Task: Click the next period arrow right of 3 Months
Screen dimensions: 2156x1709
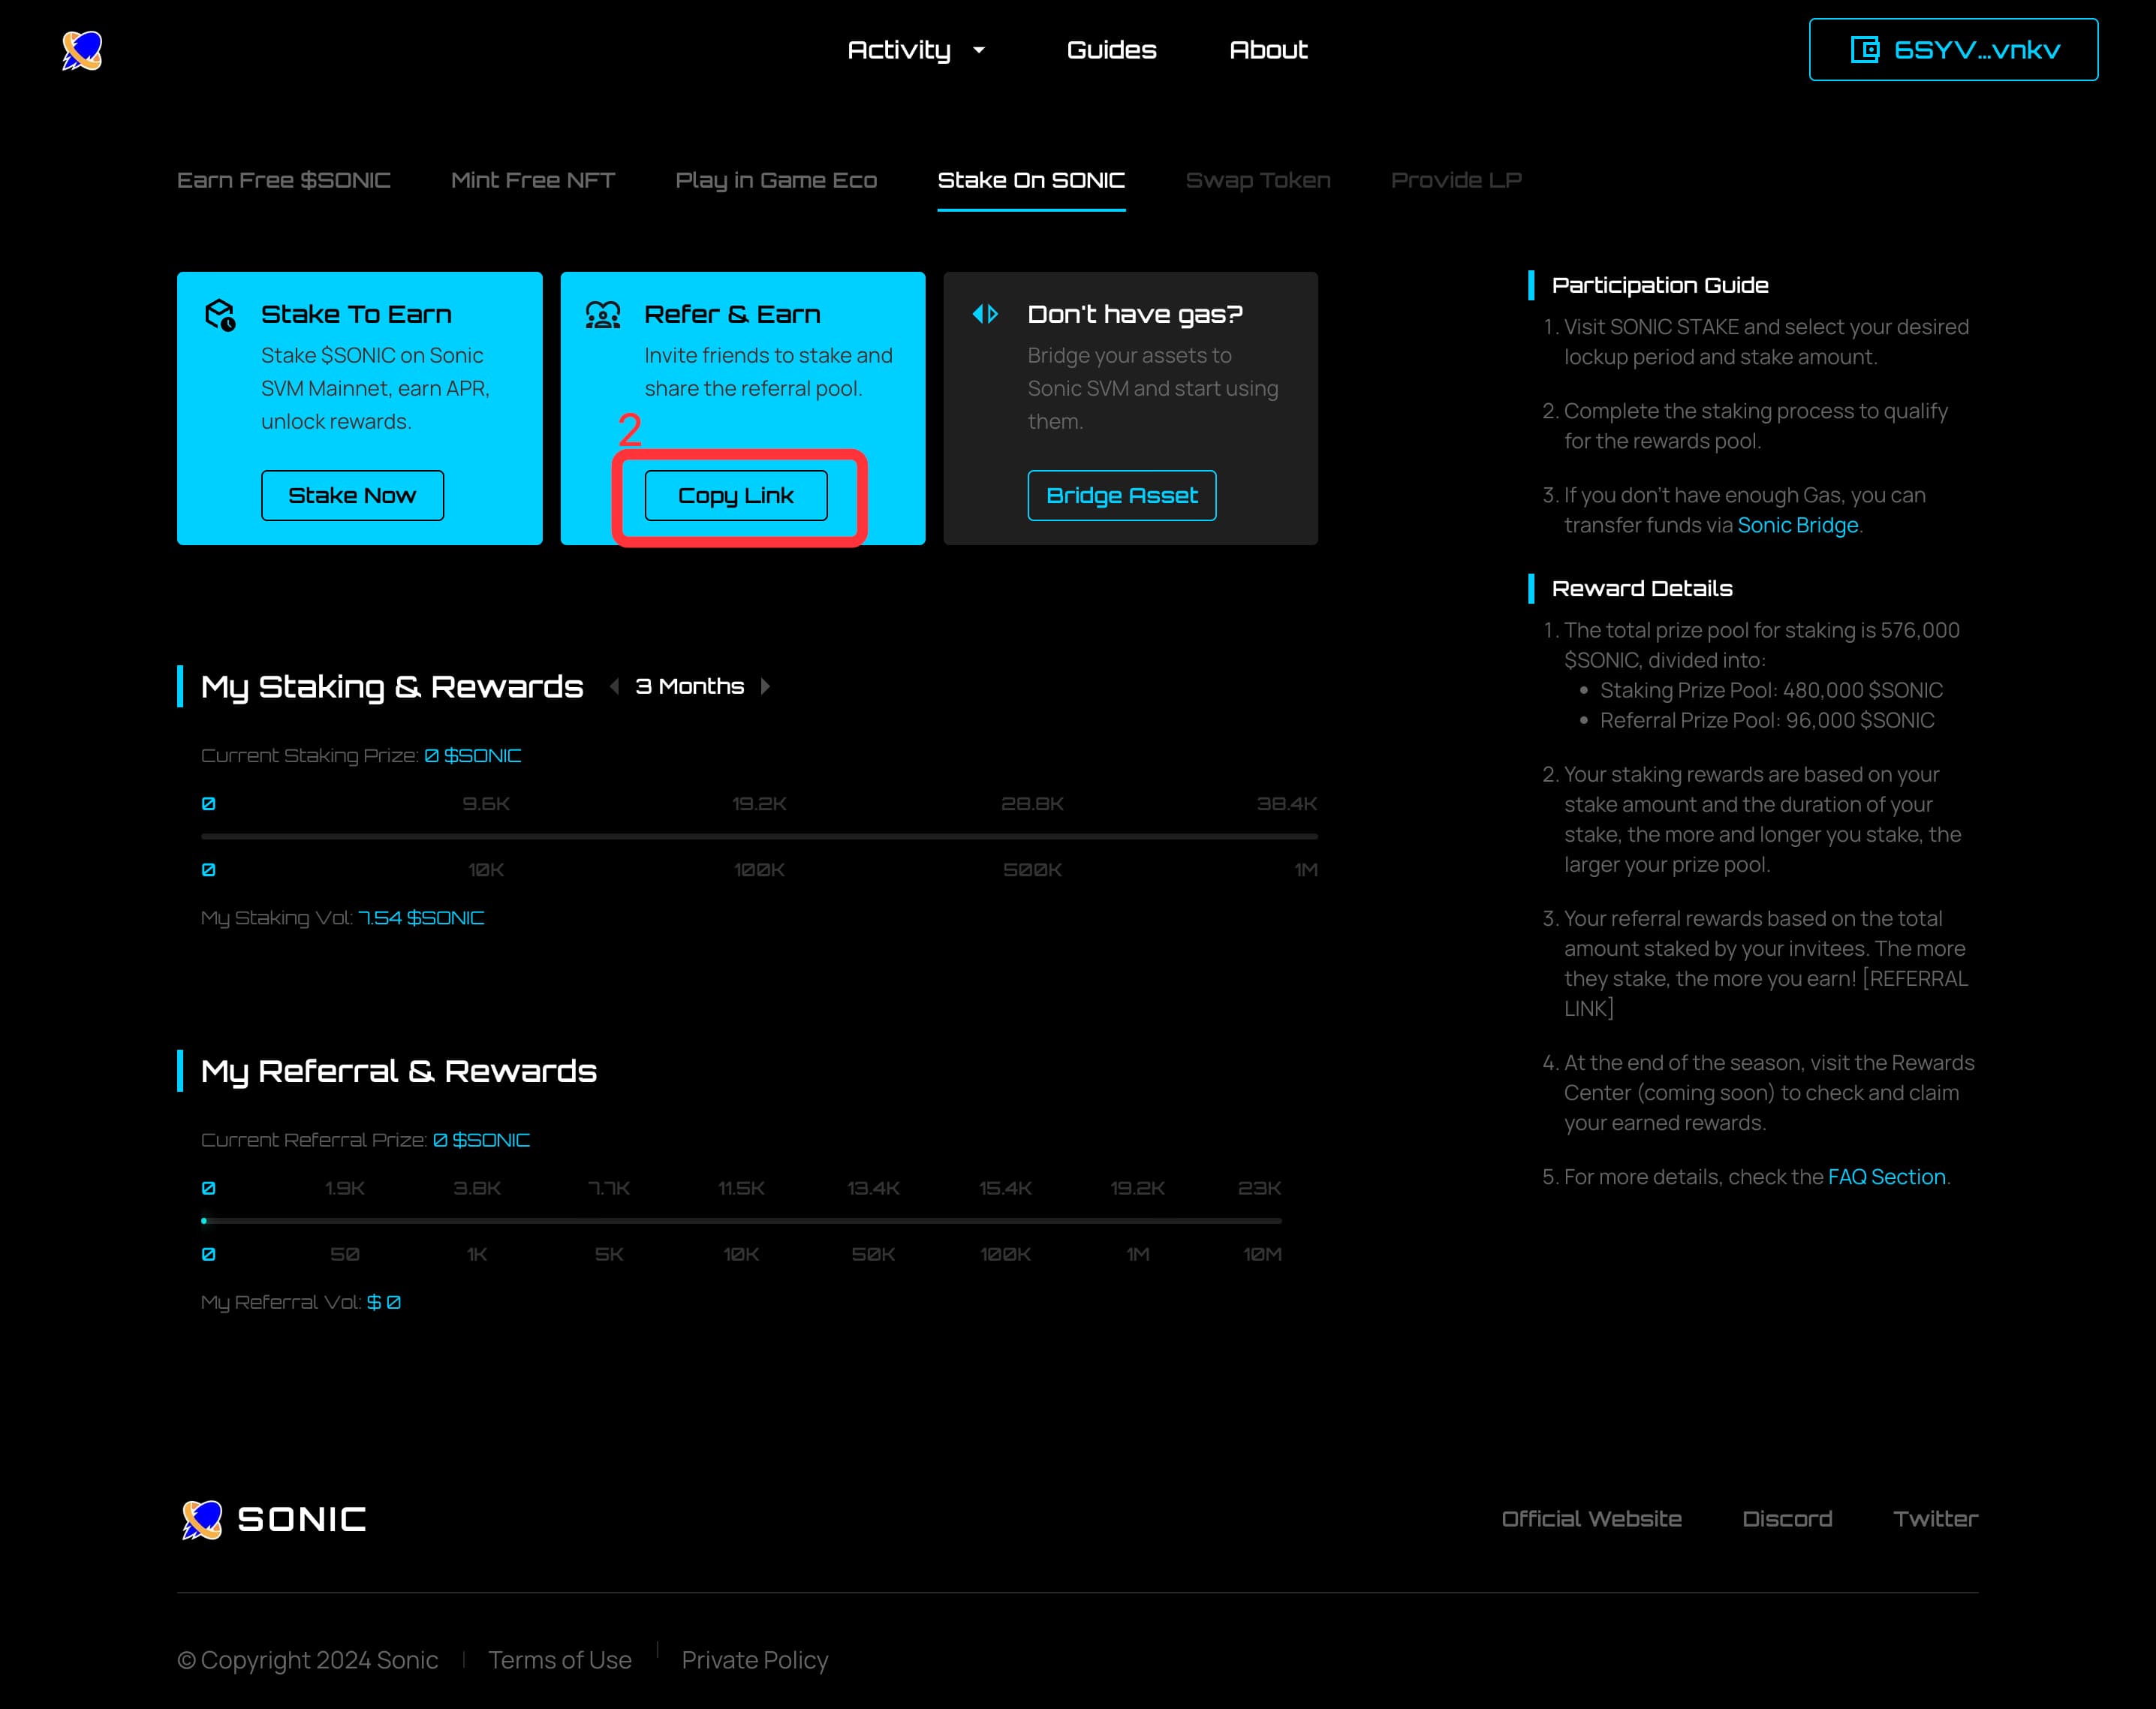Action: pyautogui.click(x=765, y=686)
